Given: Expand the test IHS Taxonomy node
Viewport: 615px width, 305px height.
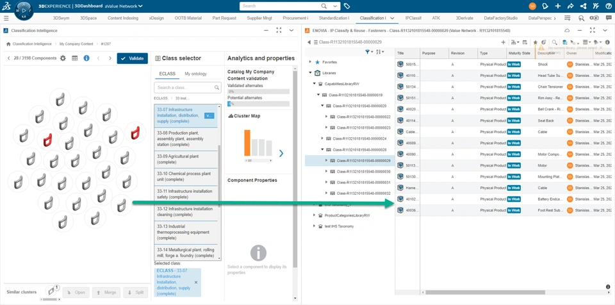Looking at the screenshot, I should [x=314, y=226].
